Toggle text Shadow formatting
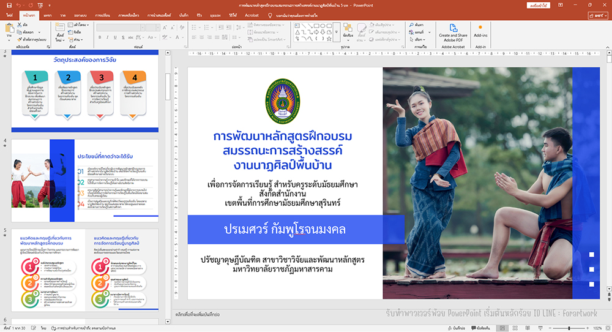The width and height of the screenshot is (612, 332). [x=123, y=37]
